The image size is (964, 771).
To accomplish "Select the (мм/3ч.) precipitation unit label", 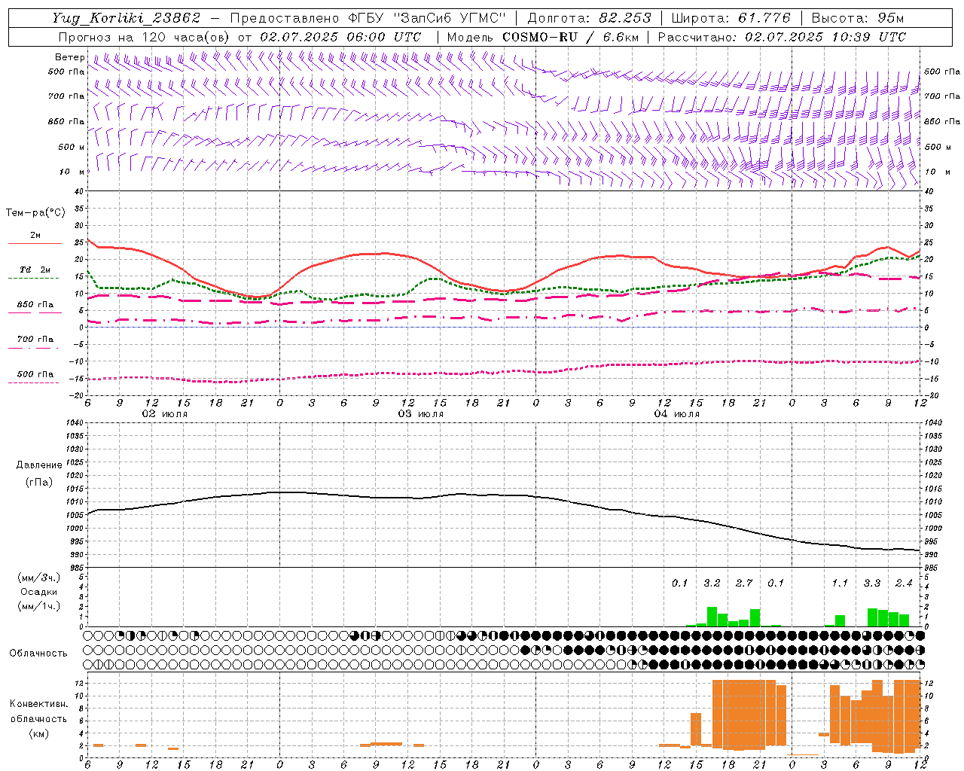I will click(39, 577).
